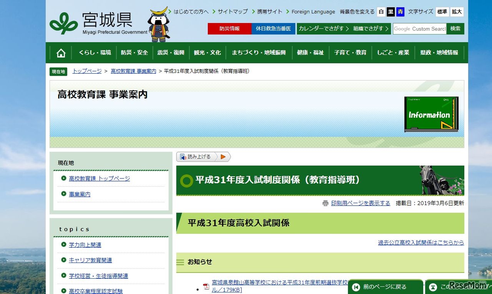Click the printer icon beside 印刷用ページを表示する

pyautogui.click(x=326, y=203)
